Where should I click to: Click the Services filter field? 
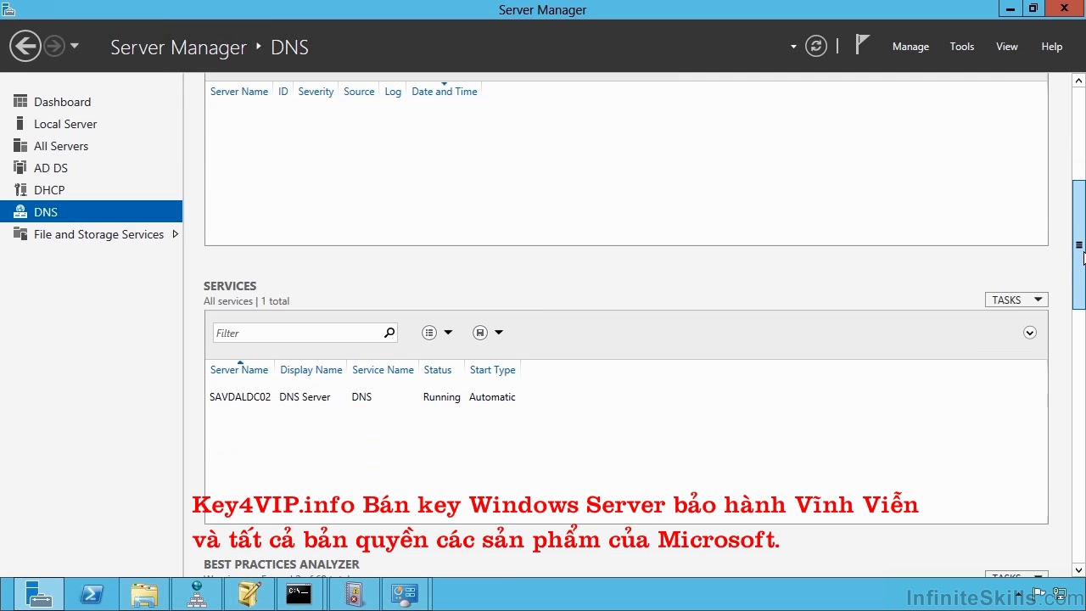click(x=297, y=333)
